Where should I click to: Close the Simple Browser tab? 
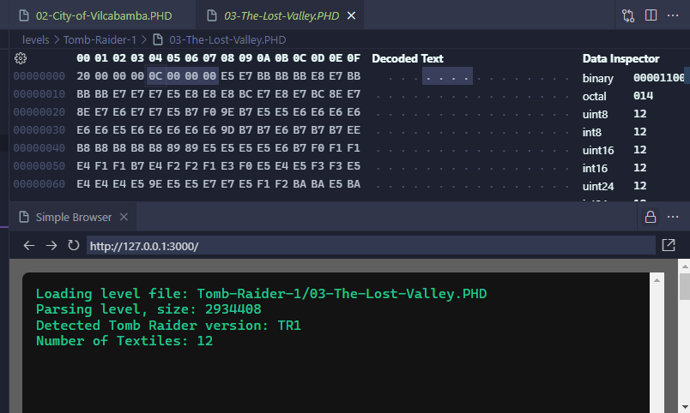coord(124,217)
